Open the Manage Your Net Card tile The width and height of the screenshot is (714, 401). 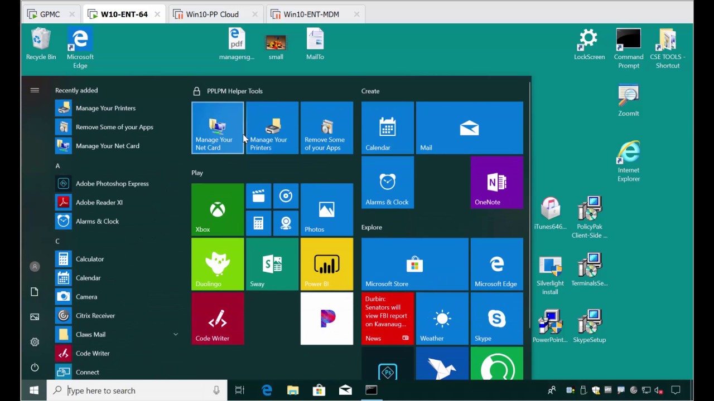click(x=218, y=128)
